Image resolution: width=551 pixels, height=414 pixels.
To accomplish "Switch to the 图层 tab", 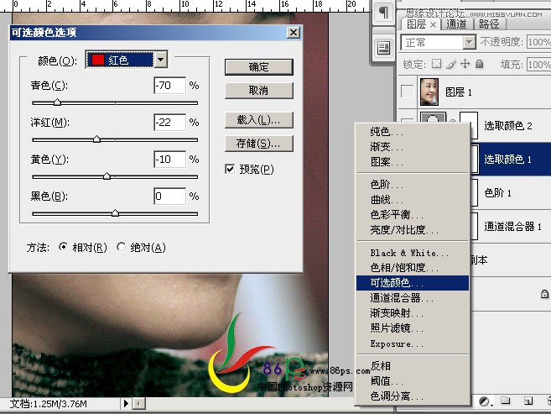I will tap(417, 24).
